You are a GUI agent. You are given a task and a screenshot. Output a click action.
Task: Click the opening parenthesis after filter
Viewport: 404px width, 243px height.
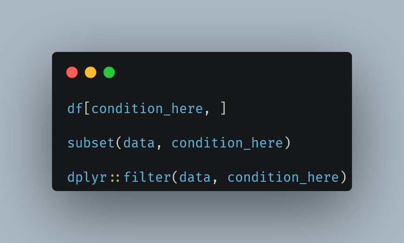point(175,177)
